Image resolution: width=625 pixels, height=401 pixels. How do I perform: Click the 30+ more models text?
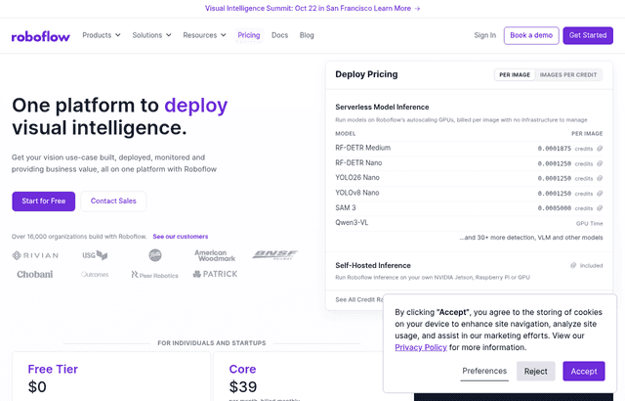tap(531, 238)
